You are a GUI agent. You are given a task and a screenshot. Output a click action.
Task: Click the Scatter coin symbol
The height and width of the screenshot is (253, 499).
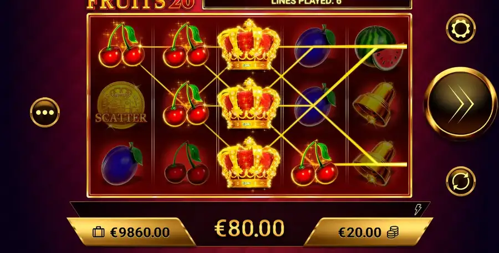121,105
